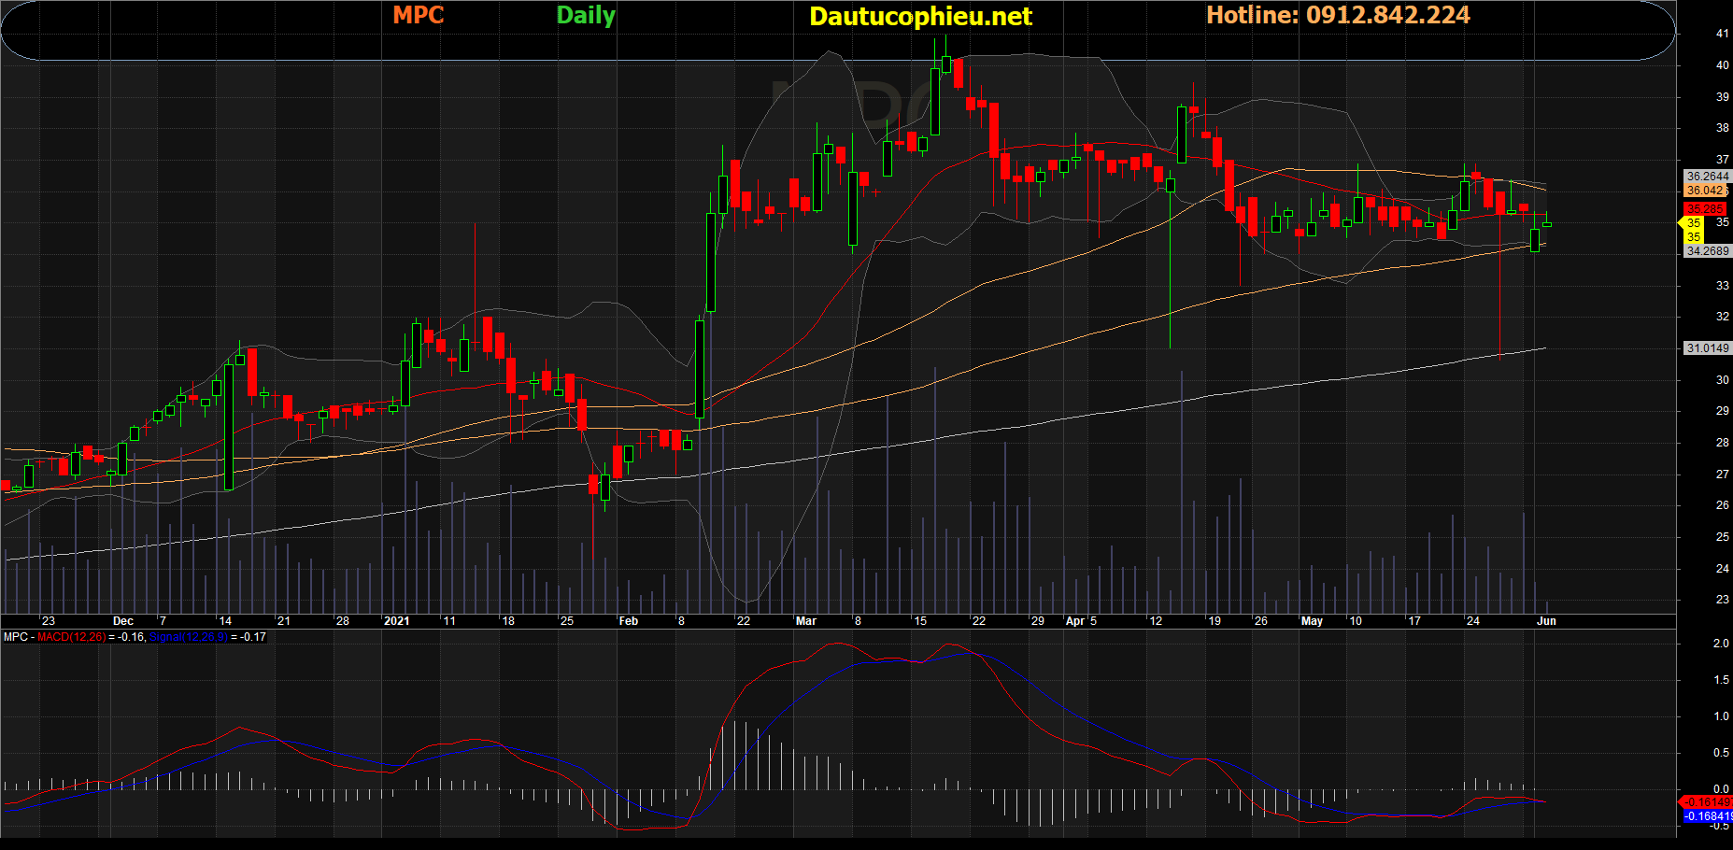Select the Mar label on the date axis

tap(806, 621)
